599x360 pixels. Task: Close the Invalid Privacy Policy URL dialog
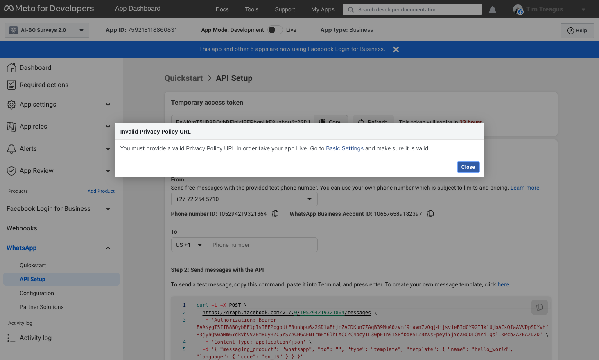468,167
